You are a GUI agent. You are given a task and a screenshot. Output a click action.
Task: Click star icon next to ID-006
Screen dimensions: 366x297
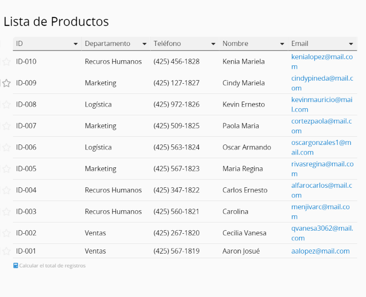tap(6, 147)
